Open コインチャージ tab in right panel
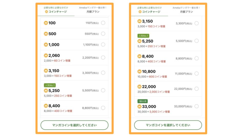 [149, 12]
